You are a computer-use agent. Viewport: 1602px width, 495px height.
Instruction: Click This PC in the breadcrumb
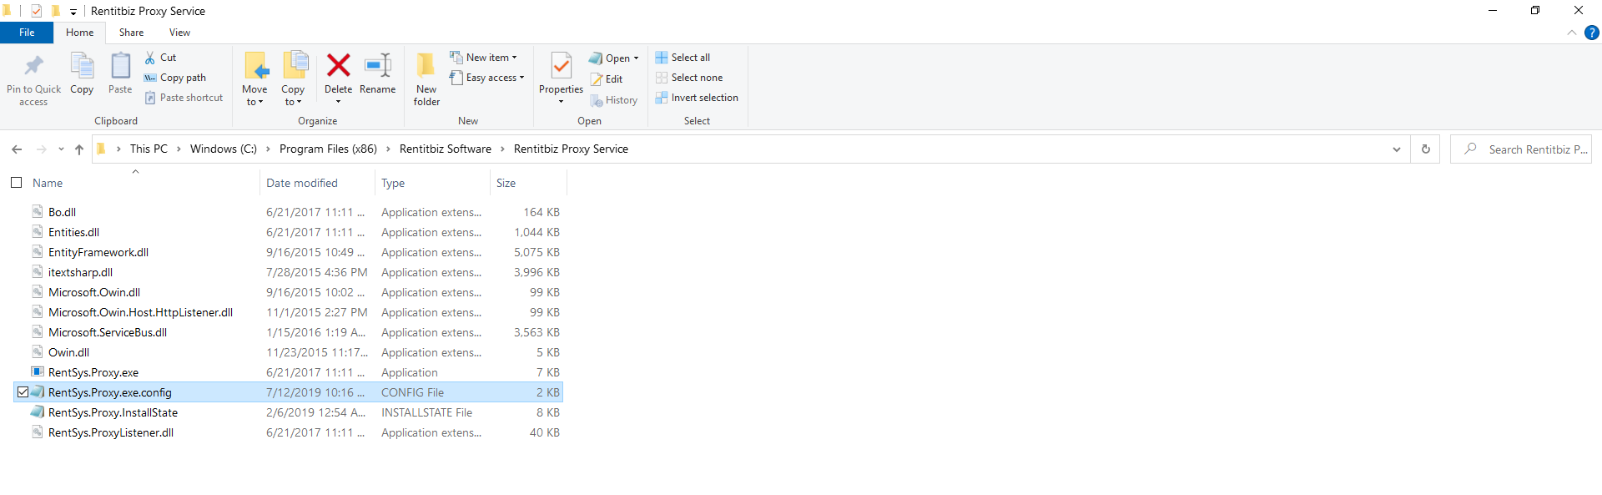pos(149,149)
